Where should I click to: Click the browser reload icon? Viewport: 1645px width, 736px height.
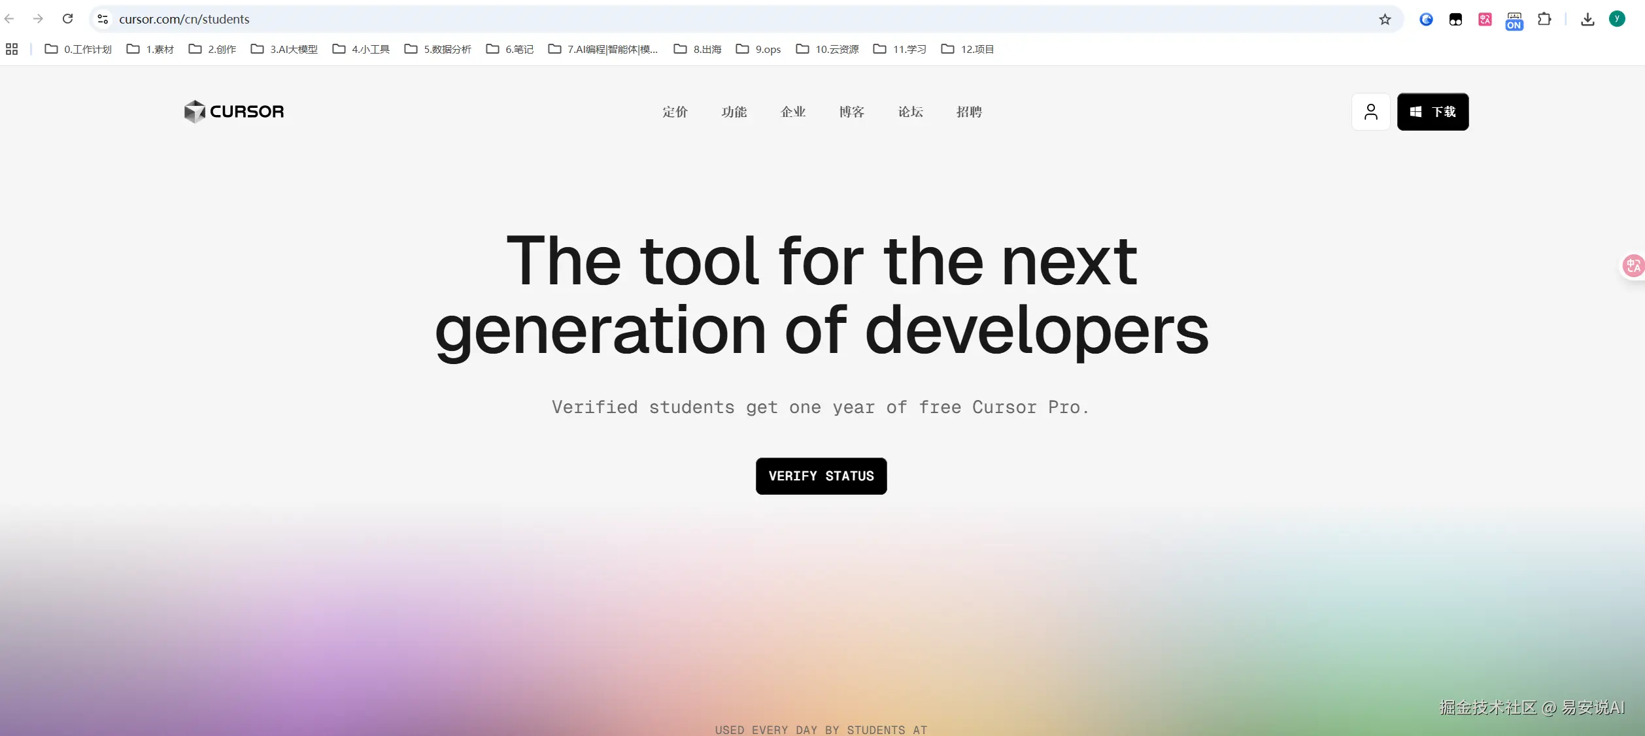point(67,19)
